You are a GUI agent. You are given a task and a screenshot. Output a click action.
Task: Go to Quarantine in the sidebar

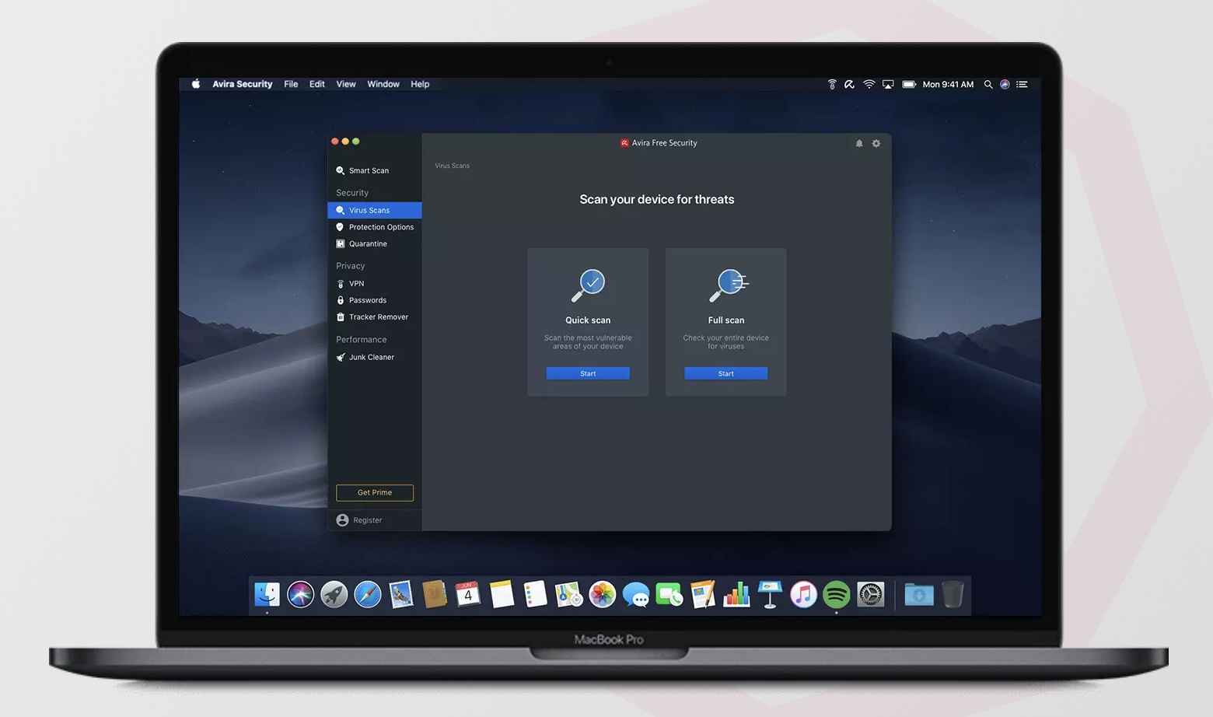coord(375,243)
